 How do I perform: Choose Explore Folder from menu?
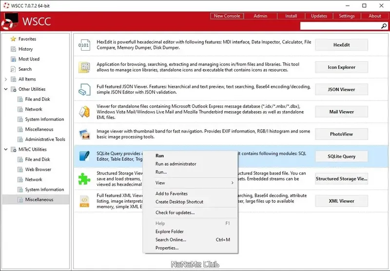pyautogui.click(x=190, y=232)
